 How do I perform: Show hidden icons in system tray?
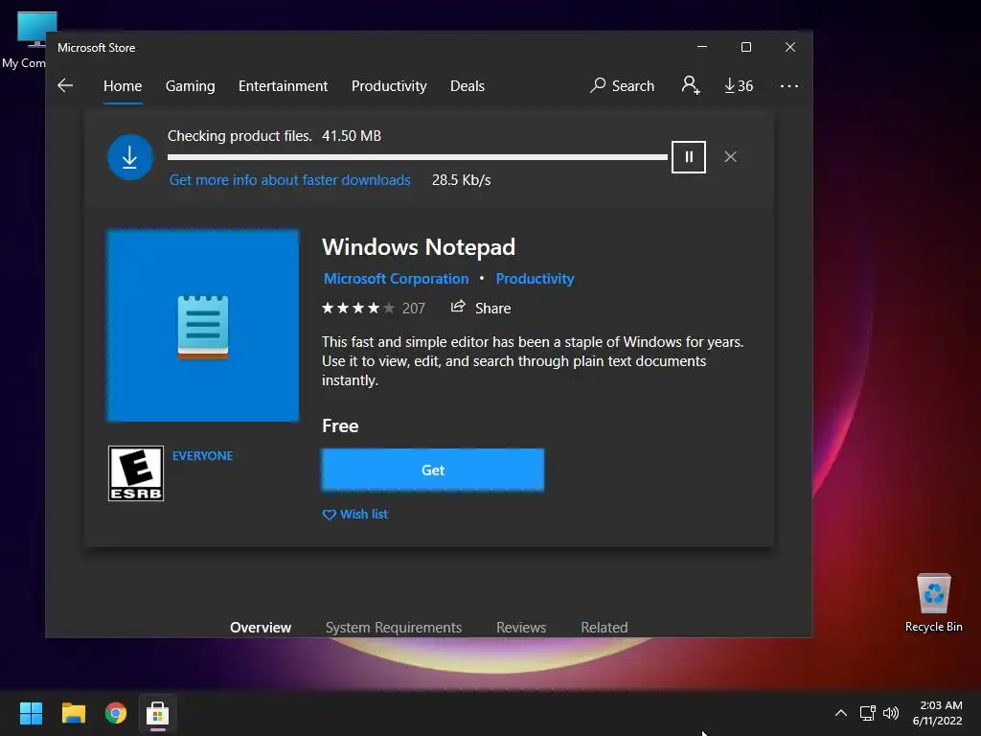(x=841, y=713)
